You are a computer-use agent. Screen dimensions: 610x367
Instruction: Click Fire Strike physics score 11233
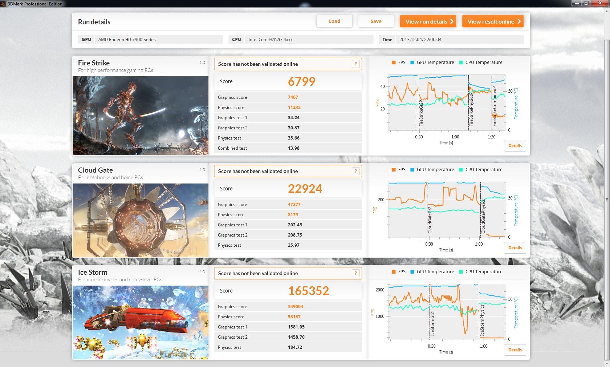(294, 108)
